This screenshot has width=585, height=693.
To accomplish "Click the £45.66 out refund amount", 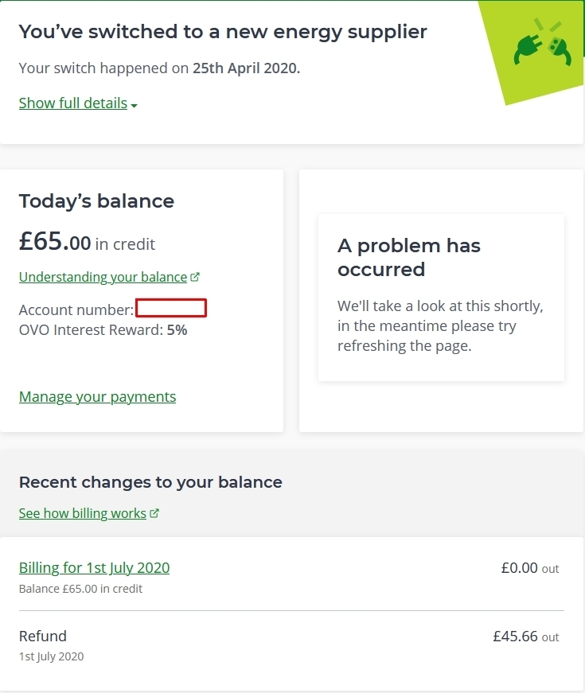I will pos(526,637).
